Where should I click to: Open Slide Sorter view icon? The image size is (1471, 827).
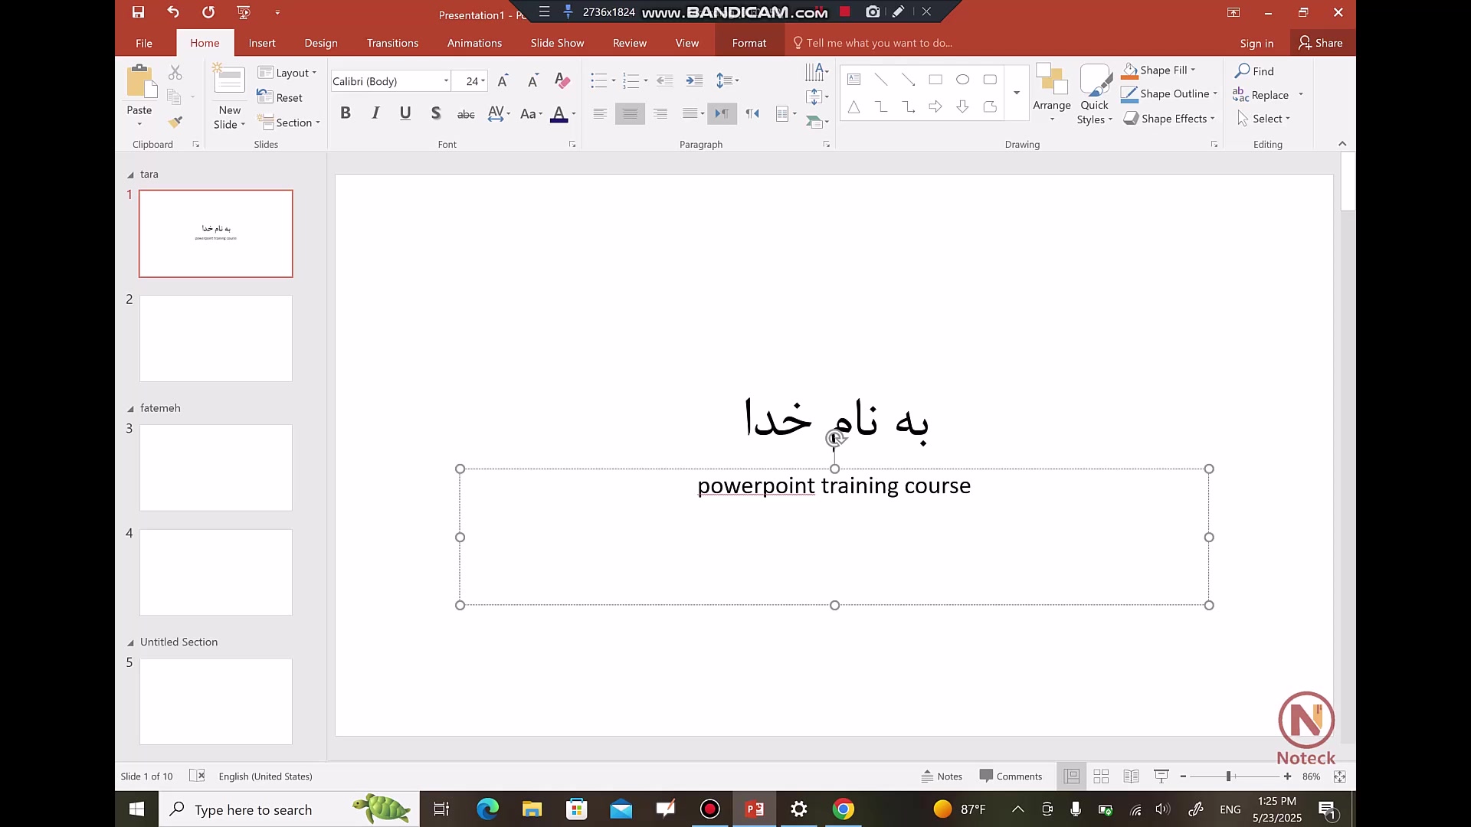point(1101,776)
